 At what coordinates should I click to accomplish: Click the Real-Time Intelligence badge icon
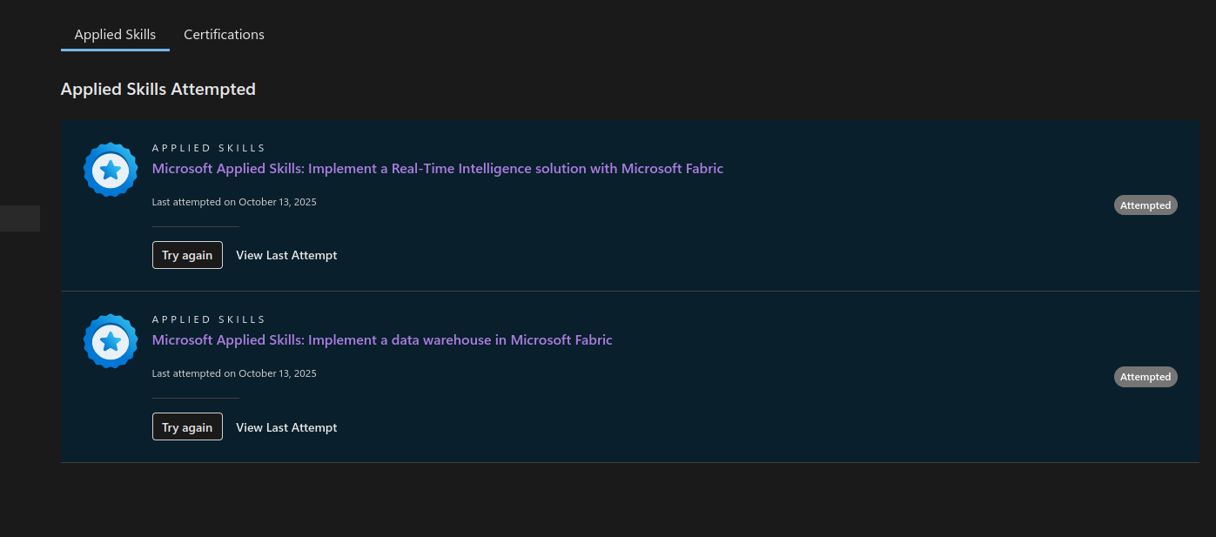[x=111, y=170]
